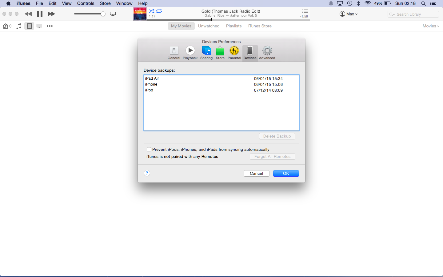
Task: Click the menu bar clock Sun 02:18
Action: (405, 3)
